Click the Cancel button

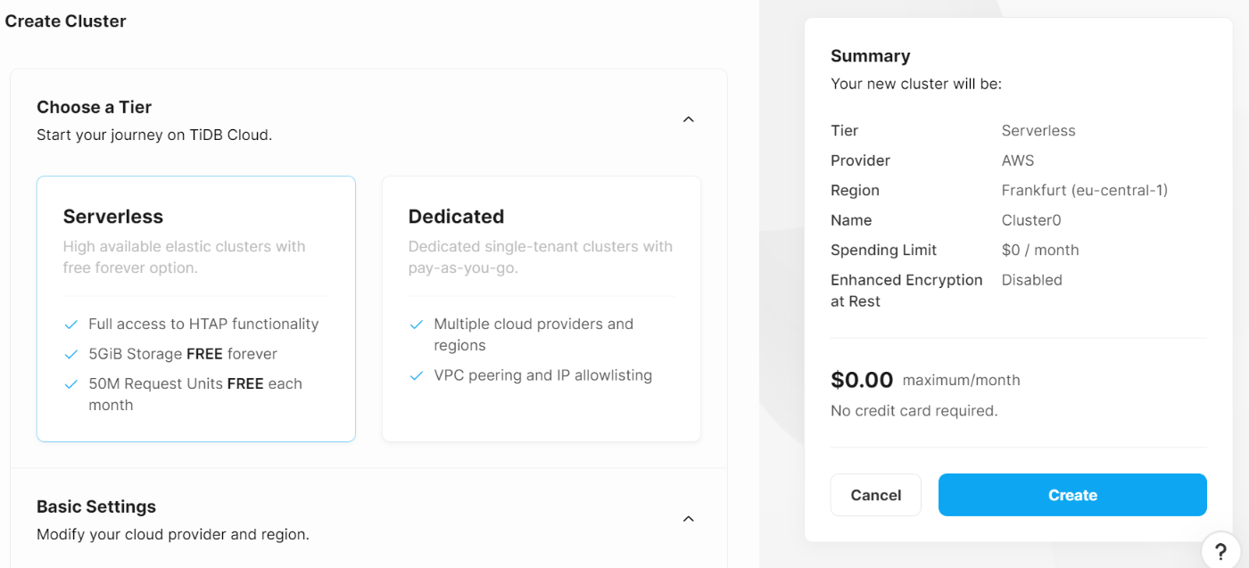click(x=875, y=495)
